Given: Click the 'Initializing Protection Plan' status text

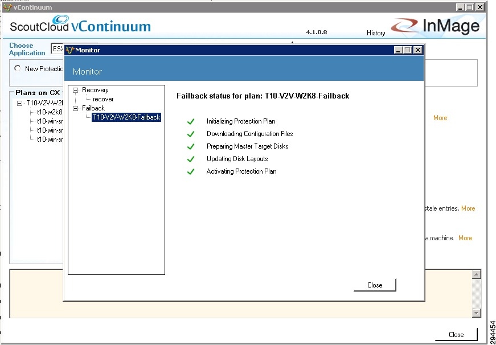Looking at the screenshot, I should 241,121.
